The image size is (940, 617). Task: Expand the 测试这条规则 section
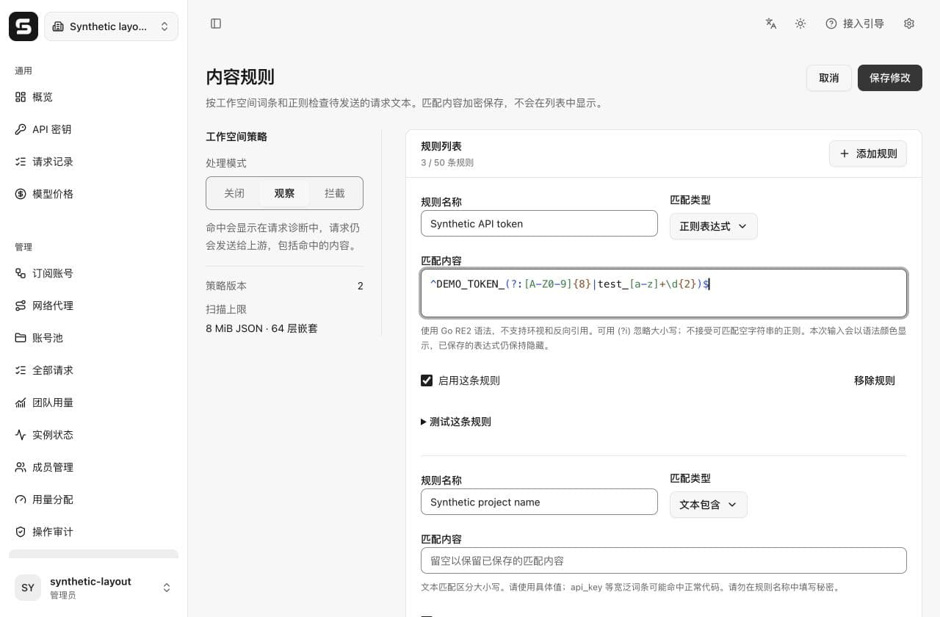[x=456, y=422]
